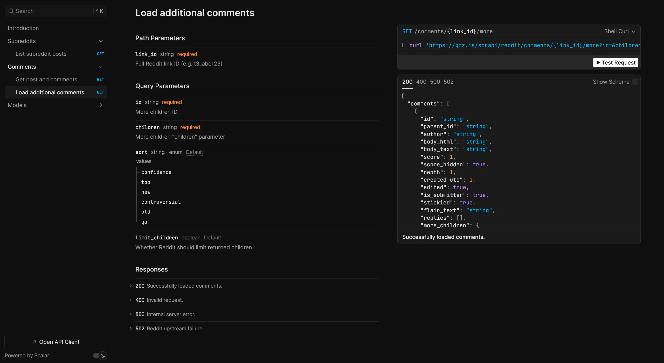Click the Query Parameters heading
Image resolution: width=664 pixels, height=363 pixels.
click(x=162, y=86)
